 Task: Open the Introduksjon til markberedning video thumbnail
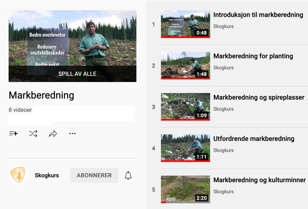[185, 24]
